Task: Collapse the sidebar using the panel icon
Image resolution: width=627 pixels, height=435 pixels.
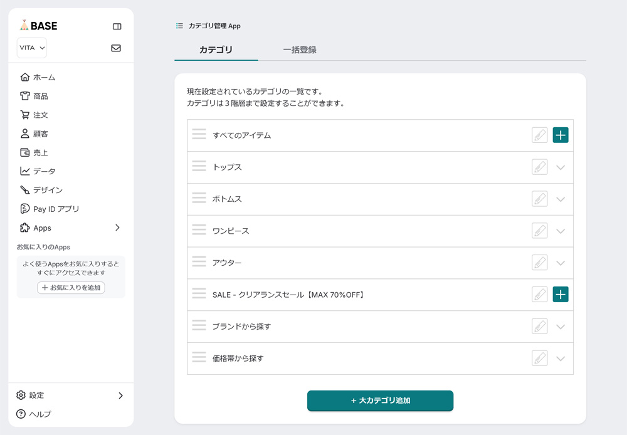Action: (117, 26)
